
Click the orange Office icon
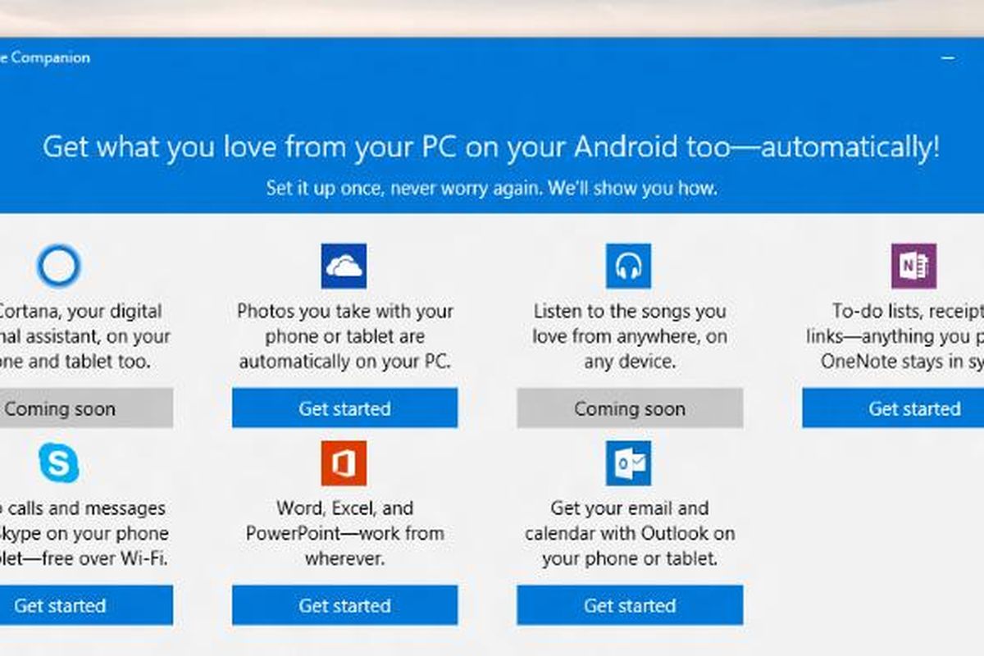click(344, 463)
